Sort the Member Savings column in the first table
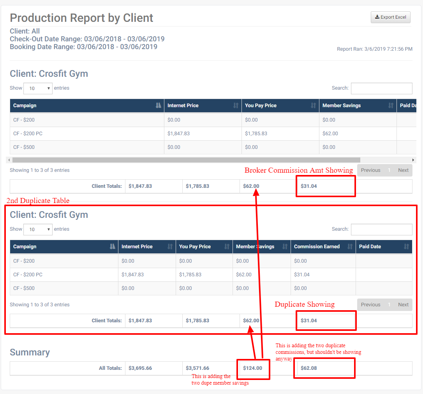The image size is (423, 394). tap(391, 105)
